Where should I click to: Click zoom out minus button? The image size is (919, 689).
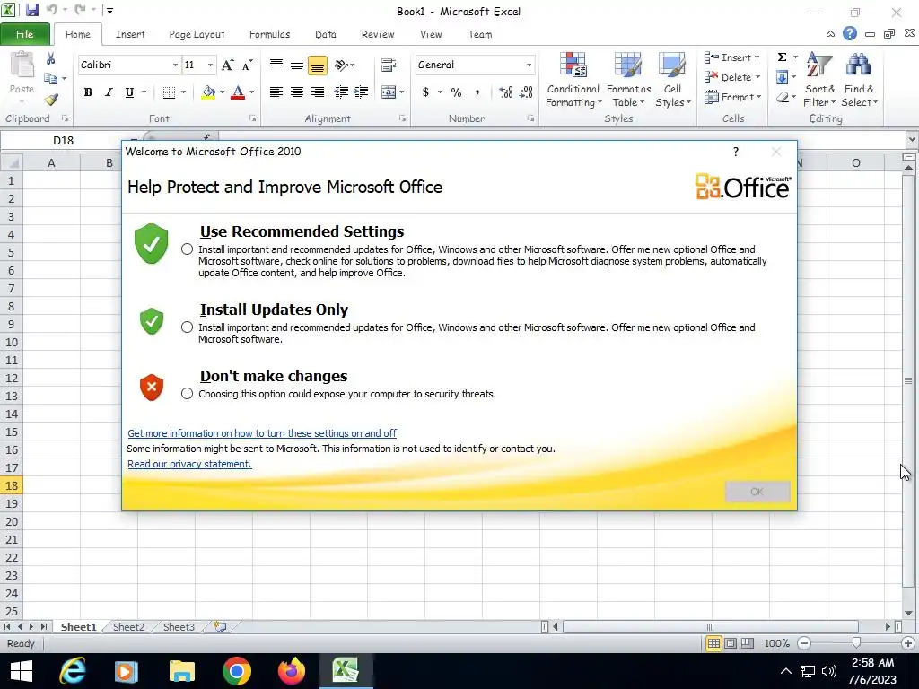(x=804, y=643)
